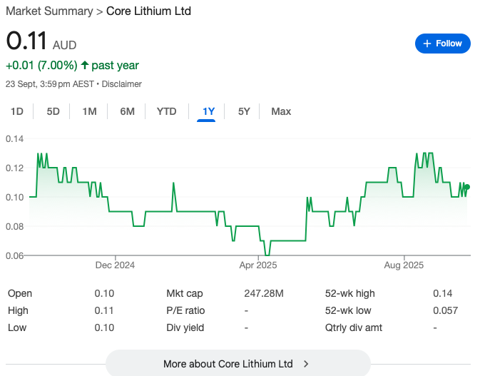Click the 52-wk low value 0.057
This screenshot has height=376, width=485.
click(445, 310)
